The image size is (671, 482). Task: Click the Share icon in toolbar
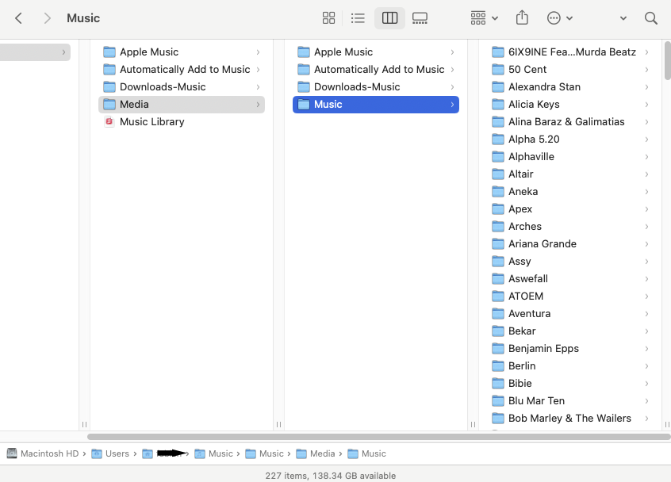[522, 18]
